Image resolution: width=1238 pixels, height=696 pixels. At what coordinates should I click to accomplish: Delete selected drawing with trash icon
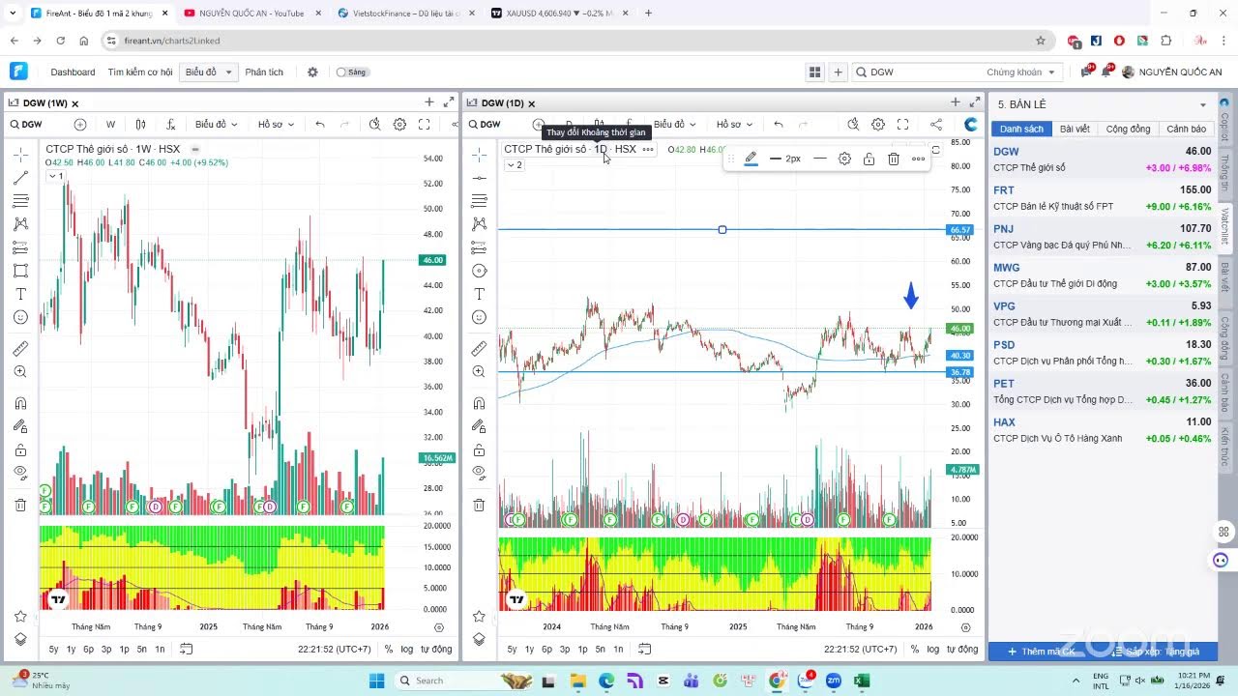894,159
